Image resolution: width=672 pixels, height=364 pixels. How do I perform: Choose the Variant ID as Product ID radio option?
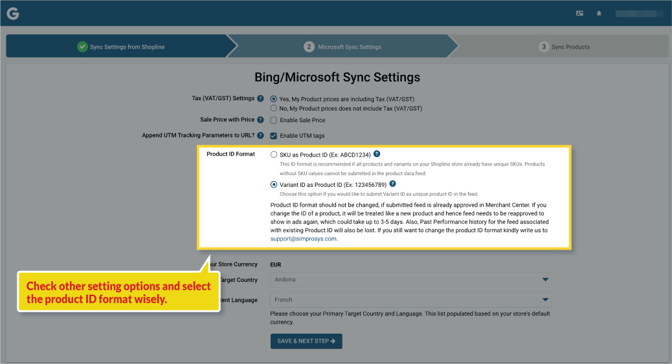(x=274, y=184)
